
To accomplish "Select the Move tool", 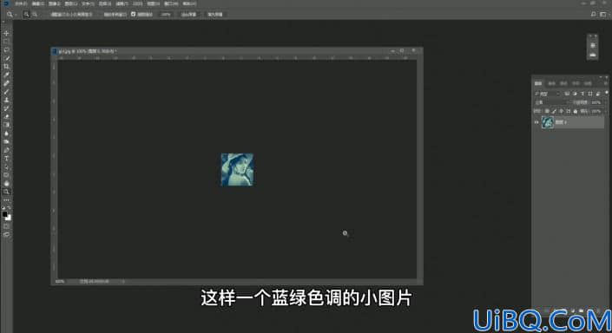I will 6,33.
